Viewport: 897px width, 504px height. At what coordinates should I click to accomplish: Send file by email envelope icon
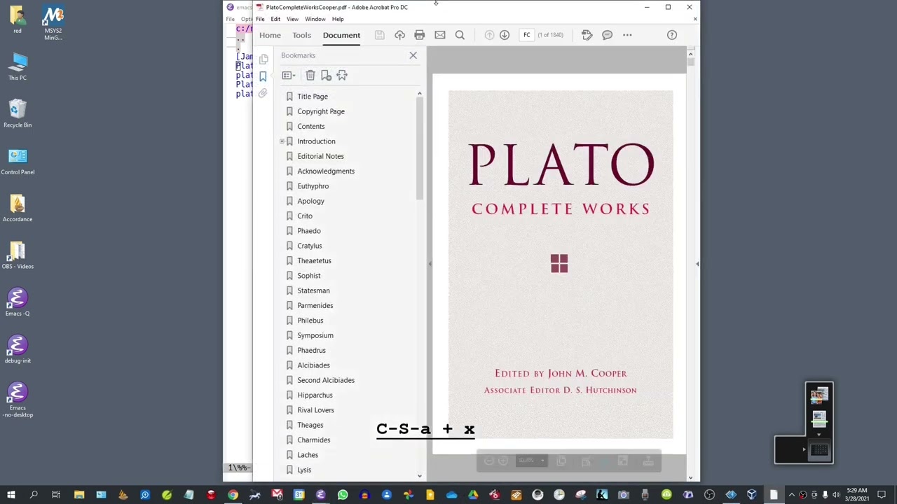[439, 35]
